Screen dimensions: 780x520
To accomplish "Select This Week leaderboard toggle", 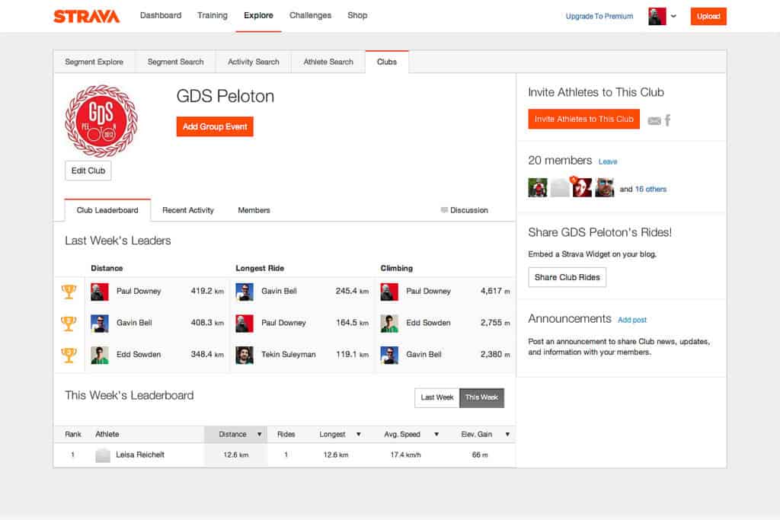I will pyautogui.click(x=481, y=397).
